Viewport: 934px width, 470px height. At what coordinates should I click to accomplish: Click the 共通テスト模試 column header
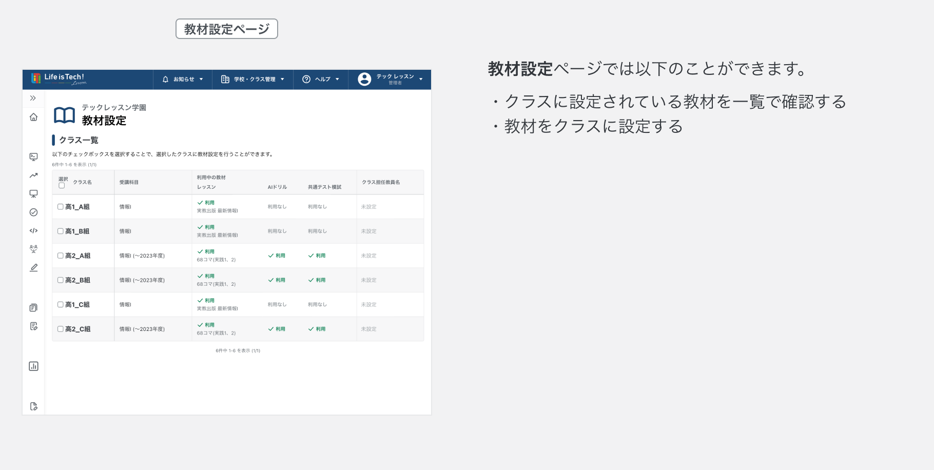click(324, 187)
